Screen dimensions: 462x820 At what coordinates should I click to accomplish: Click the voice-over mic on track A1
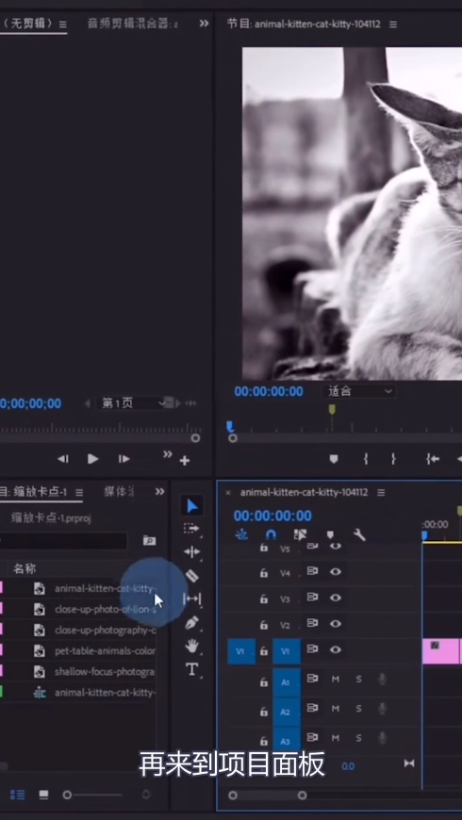click(383, 679)
